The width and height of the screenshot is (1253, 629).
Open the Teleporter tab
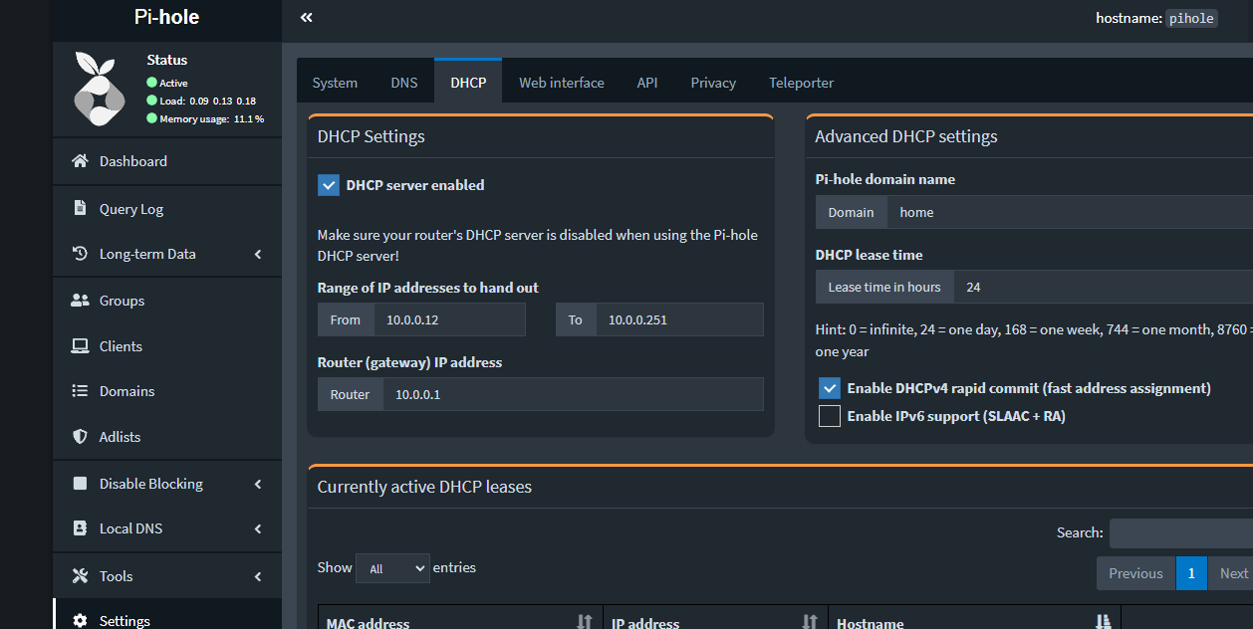[801, 82]
